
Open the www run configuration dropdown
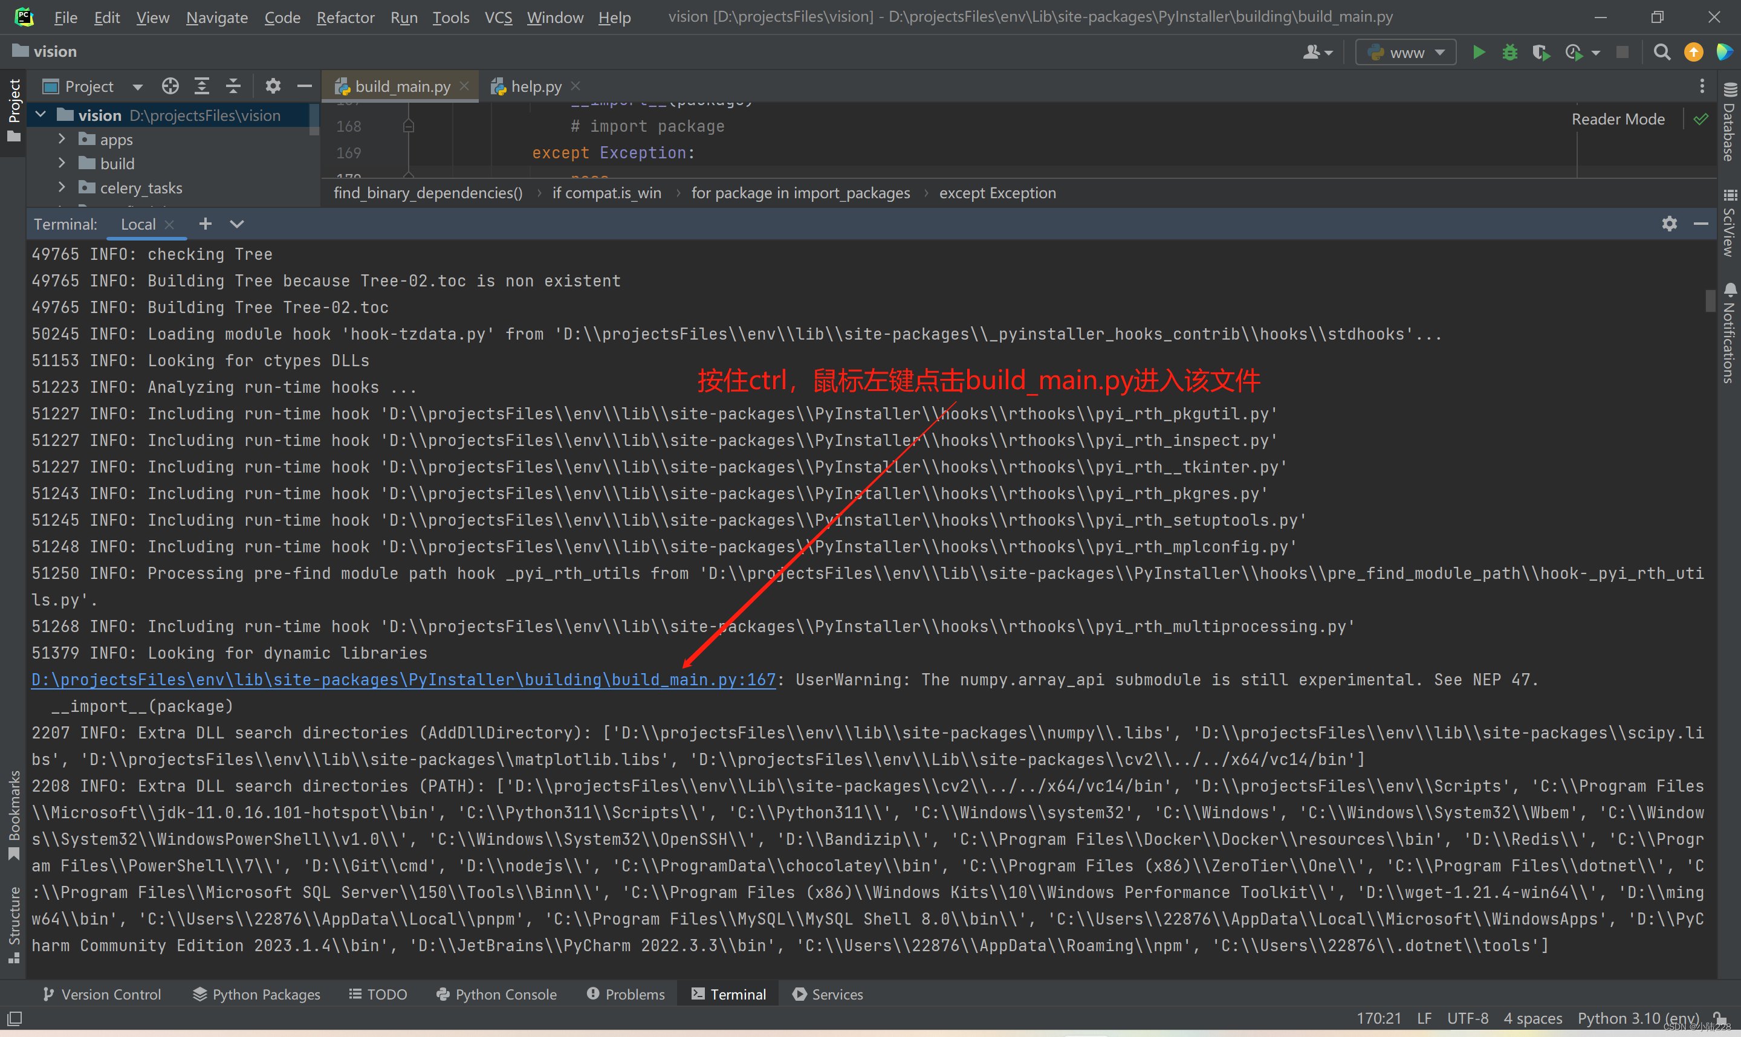point(1405,53)
